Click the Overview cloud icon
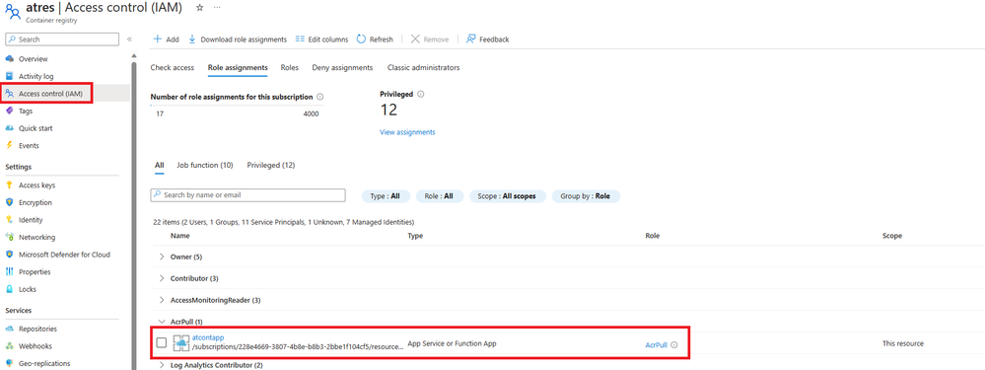 point(10,59)
